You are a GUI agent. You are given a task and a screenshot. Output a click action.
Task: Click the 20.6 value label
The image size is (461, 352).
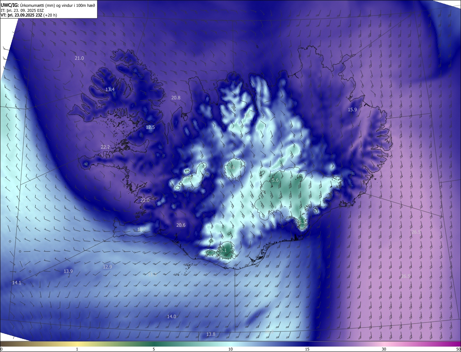pos(181,225)
